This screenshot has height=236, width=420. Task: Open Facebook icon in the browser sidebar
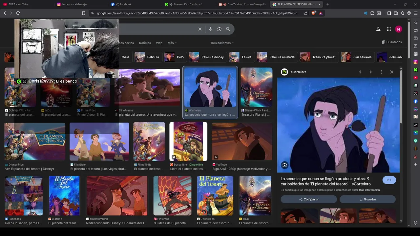(x=415, y=101)
